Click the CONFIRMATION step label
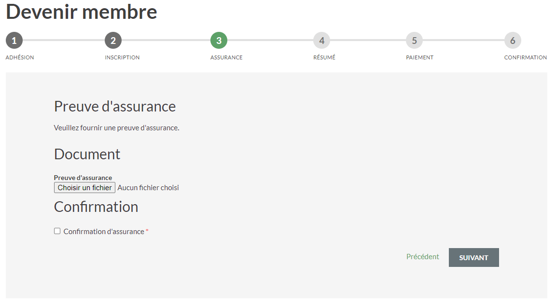The image size is (556, 306). point(525,57)
